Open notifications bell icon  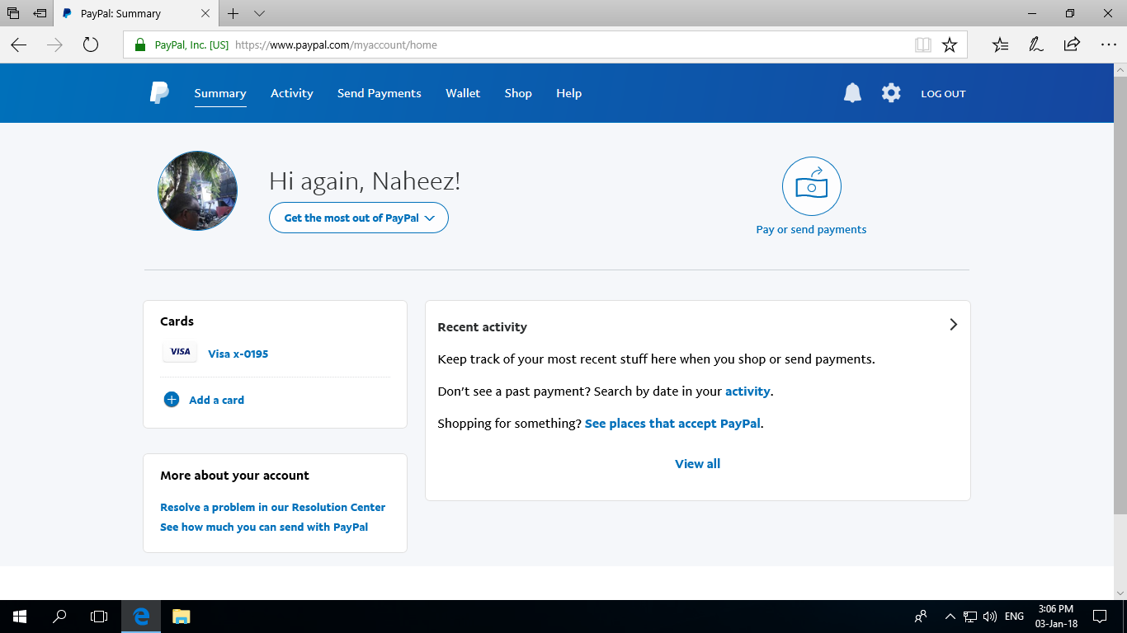coord(852,93)
